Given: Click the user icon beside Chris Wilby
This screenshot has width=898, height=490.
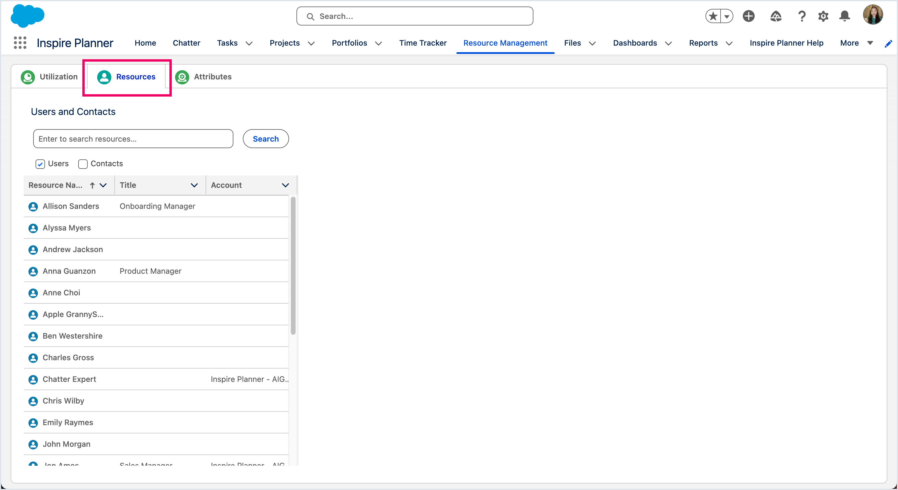Looking at the screenshot, I should pyautogui.click(x=33, y=401).
